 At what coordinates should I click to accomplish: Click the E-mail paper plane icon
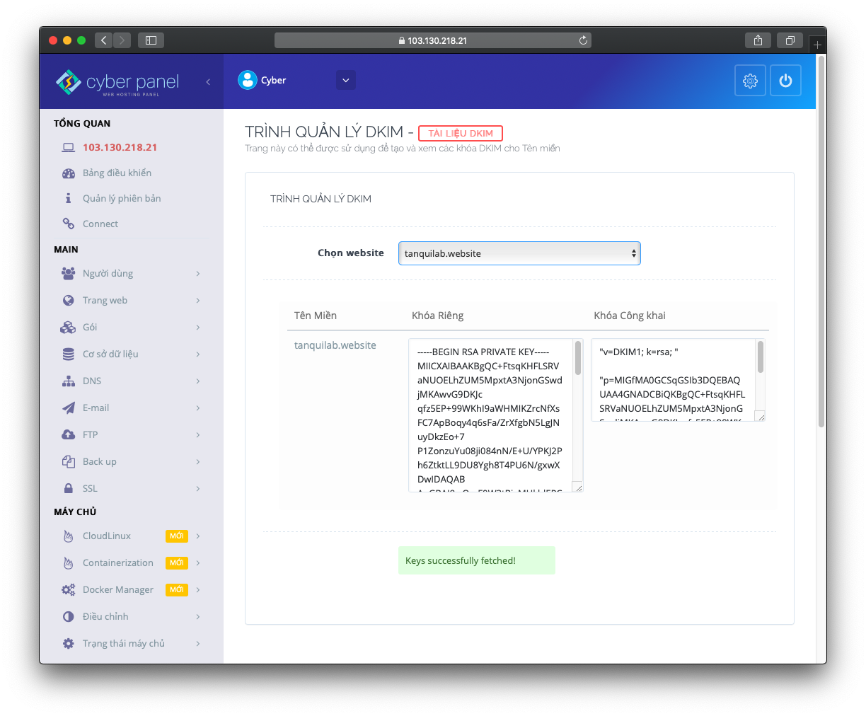point(69,408)
